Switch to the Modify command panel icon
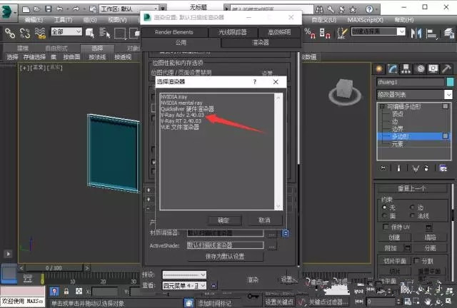 click(x=392, y=68)
